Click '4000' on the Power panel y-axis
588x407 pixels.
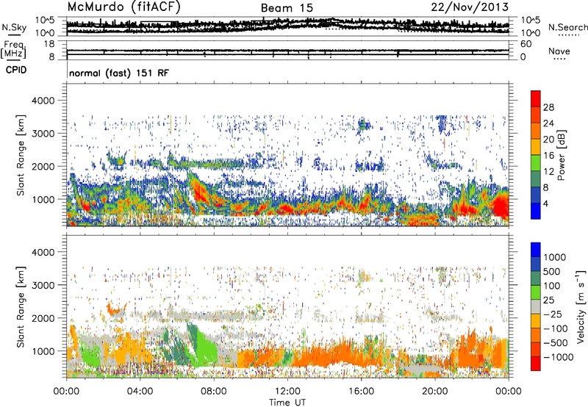[43, 101]
